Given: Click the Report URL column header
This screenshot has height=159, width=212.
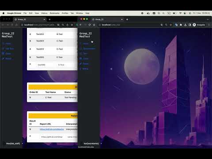Looking at the screenshot, I should click(45, 124).
